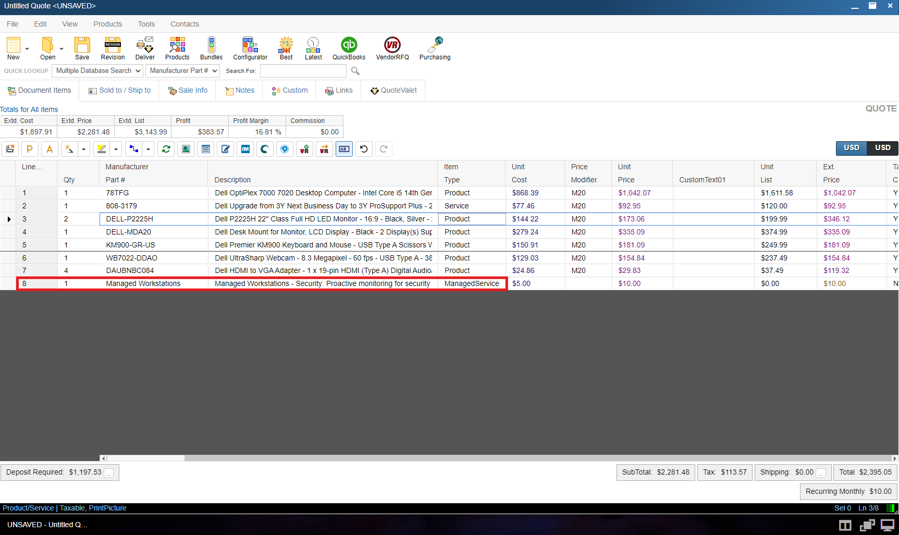899x535 pixels.
Task: Click the magnifier search icon next to Search For
Action: 355,71
